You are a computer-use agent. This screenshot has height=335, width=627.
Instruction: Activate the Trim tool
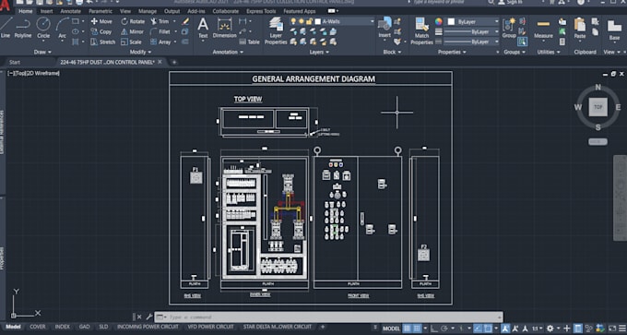coord(160,21)
